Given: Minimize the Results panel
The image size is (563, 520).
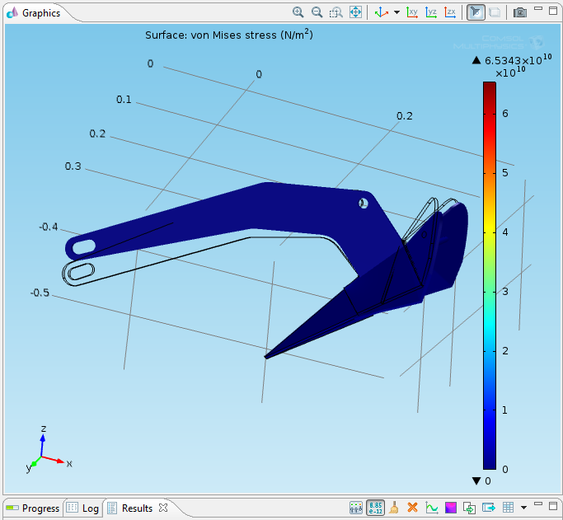Looking at the screenshot, I should pos(538,504).
